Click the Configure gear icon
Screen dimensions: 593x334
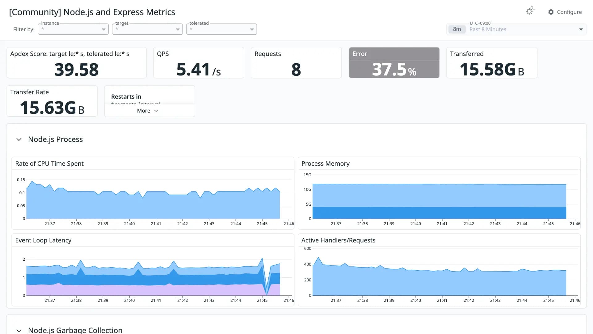click(x=551, y=12)
